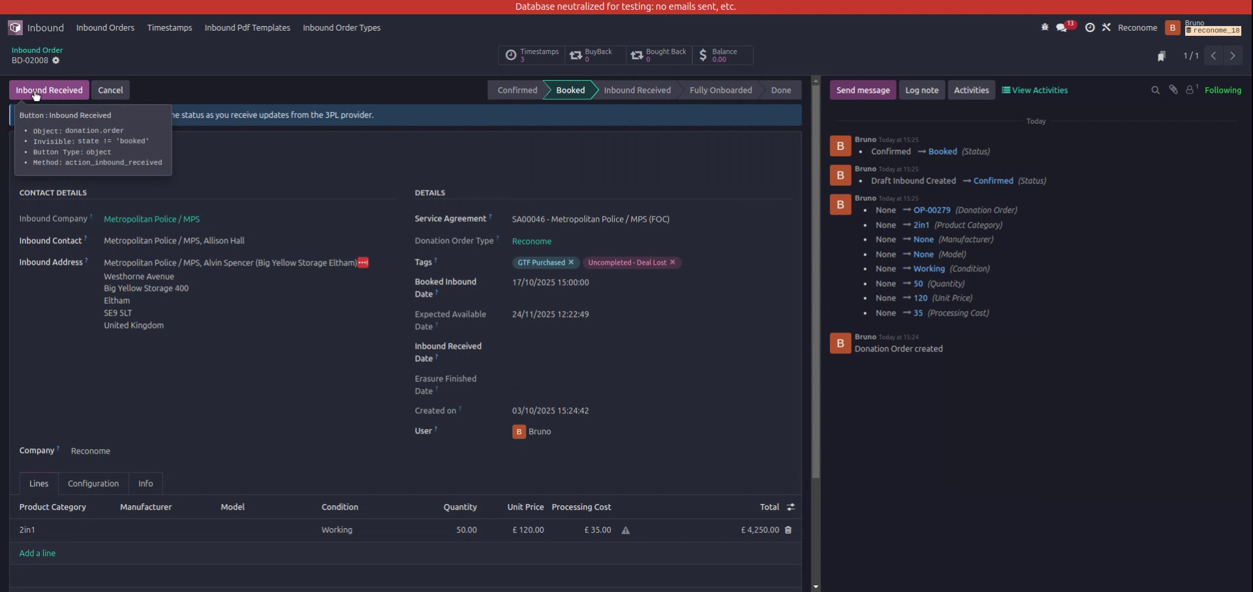This screenshot has height=592, width=1253.
Task: Open the Inbound Pdf Templates menu
Action: tap(247, 27)
